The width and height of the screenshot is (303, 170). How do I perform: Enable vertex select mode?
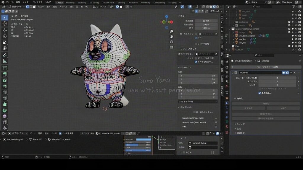coord(28,7)
